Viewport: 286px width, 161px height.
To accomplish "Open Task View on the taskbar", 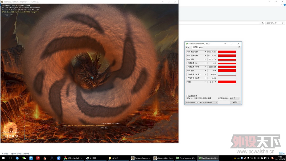I will 10,158.
